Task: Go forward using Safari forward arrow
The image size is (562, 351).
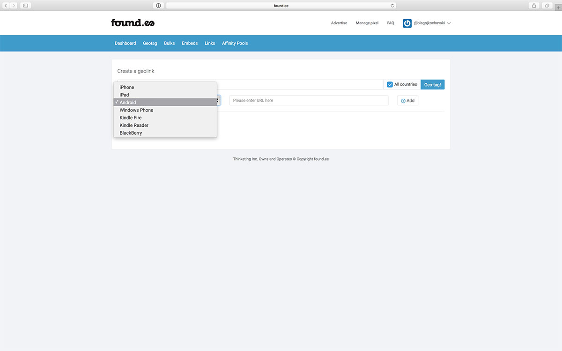Action: (14, 6)
